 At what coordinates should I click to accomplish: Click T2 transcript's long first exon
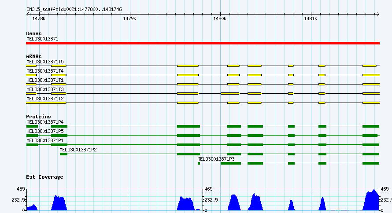pyautogui.click(x=46, y=103)
